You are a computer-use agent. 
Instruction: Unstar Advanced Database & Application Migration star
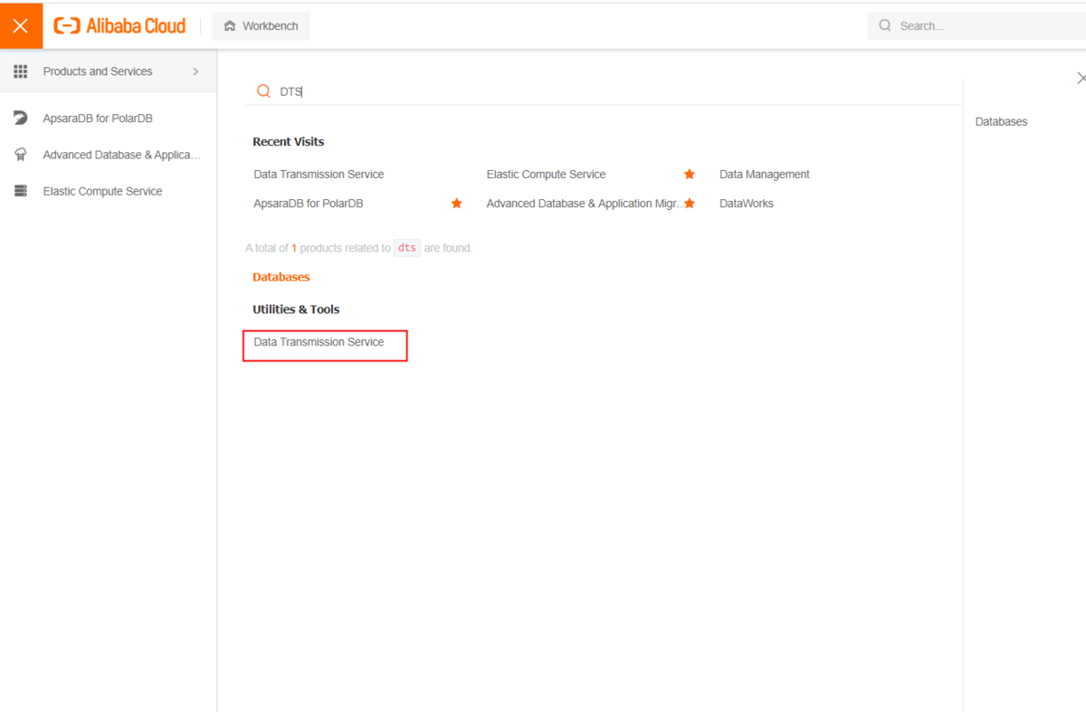coord(690,204)
